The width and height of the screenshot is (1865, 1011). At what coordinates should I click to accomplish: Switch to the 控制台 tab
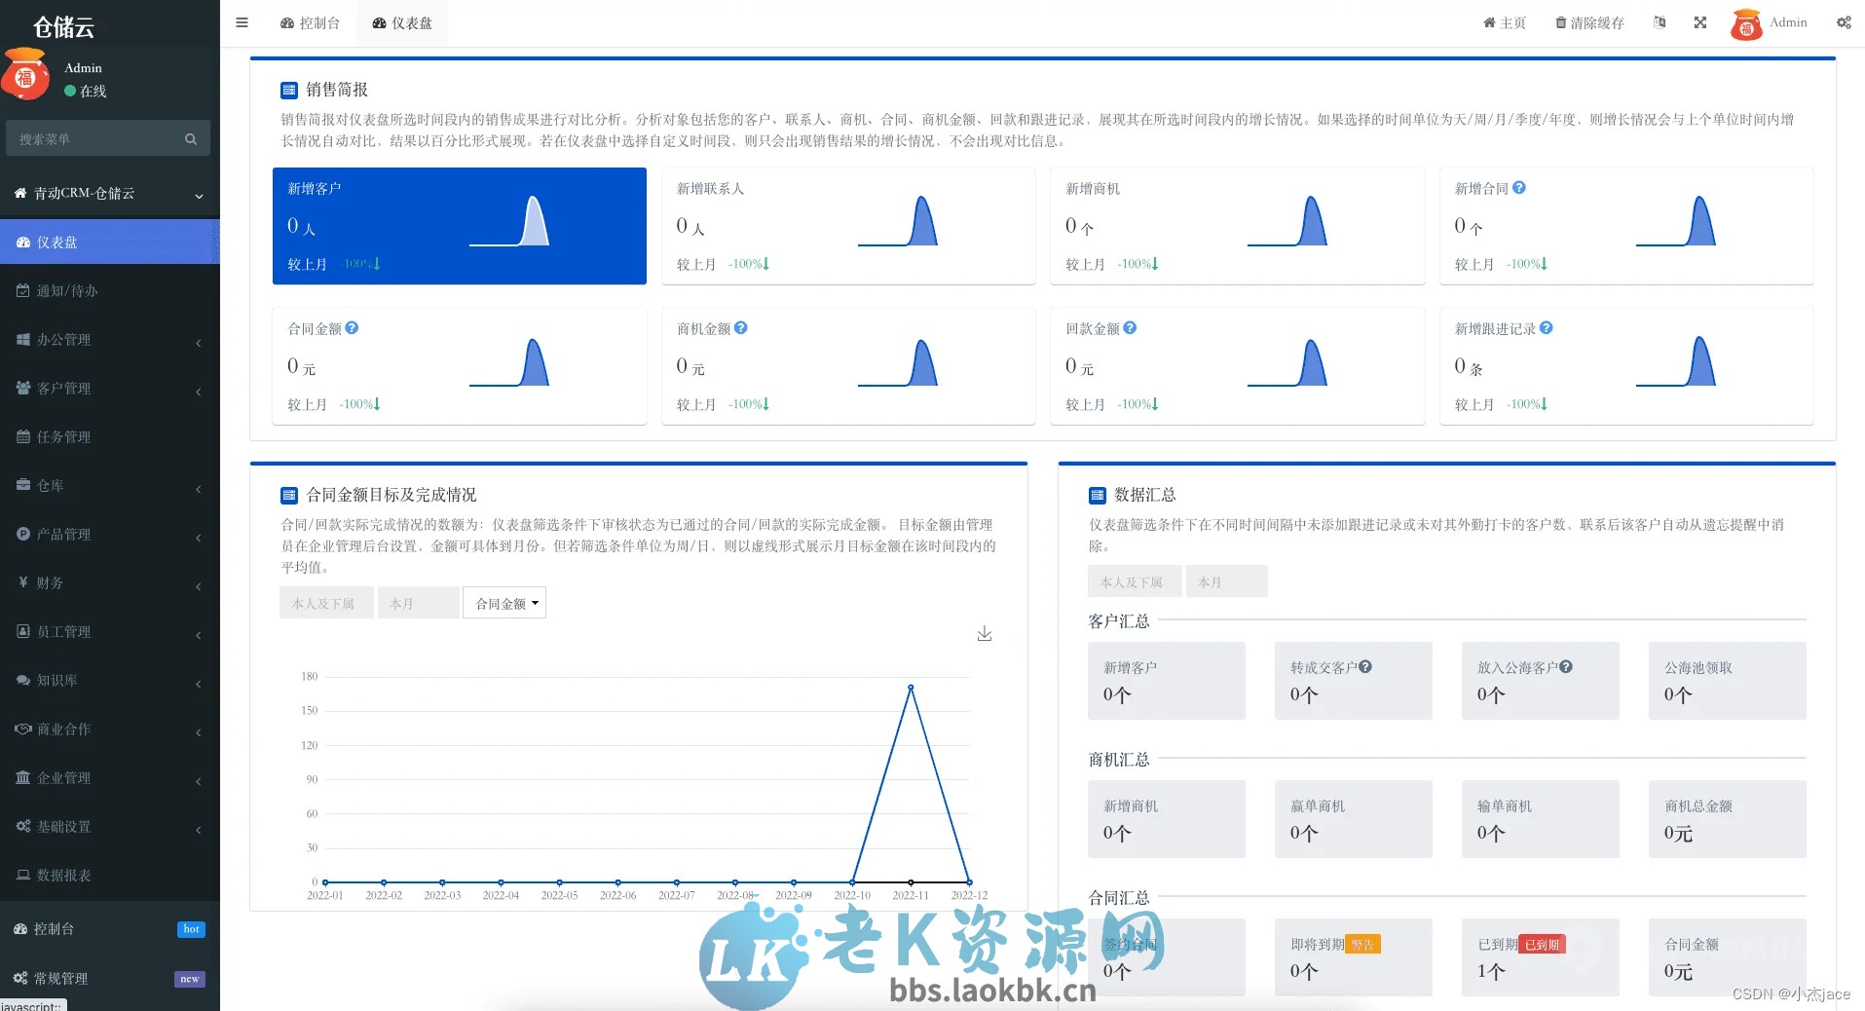pos(310,21)
